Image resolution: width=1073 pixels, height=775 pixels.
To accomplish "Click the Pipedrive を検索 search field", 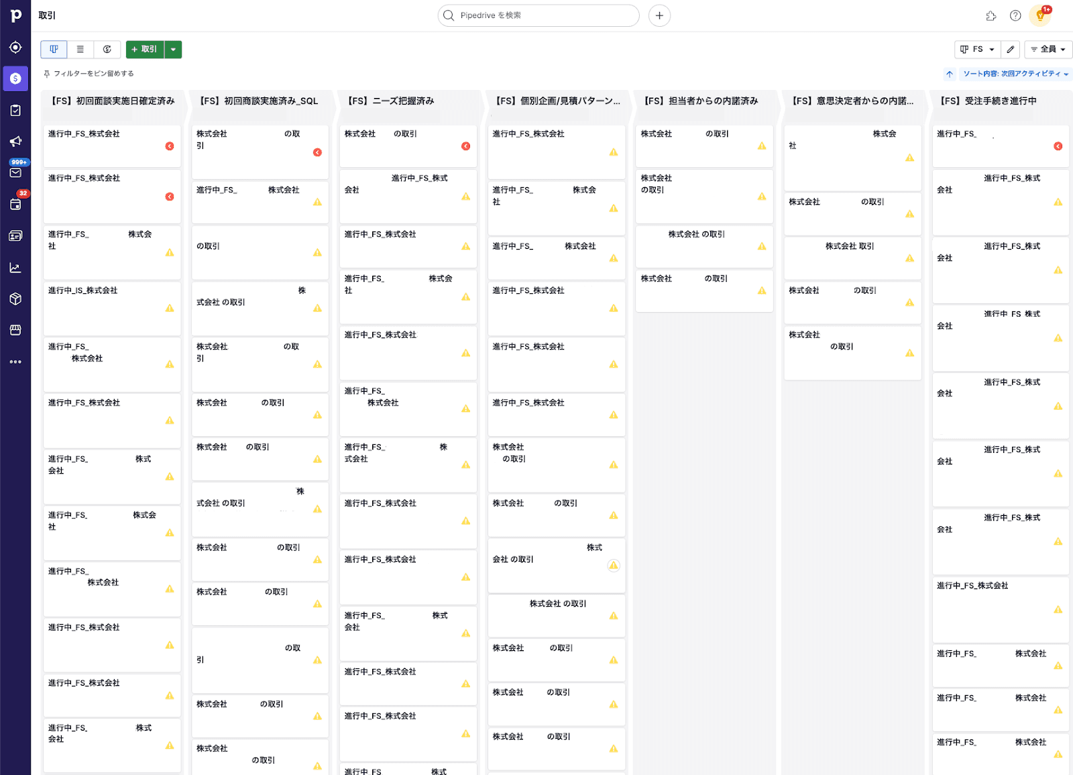I will [x=539, y=15].
